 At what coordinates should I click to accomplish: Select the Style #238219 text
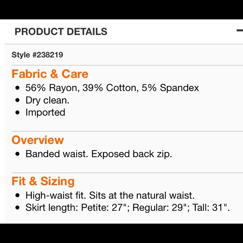click(x=37, y=55)
